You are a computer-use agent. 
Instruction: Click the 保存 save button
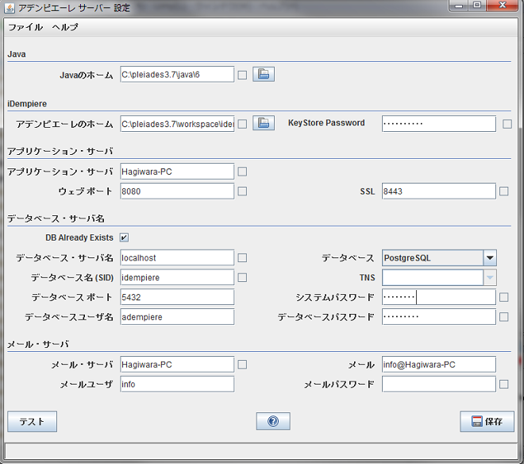tap(487, 422)
